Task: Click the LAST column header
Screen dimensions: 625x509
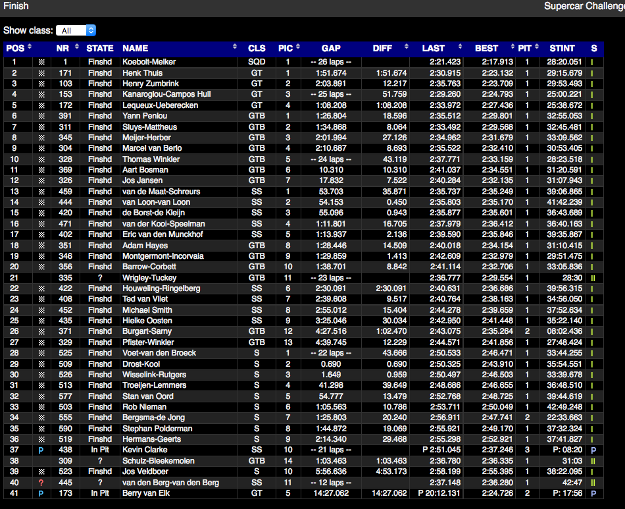Action: [433, 48]
